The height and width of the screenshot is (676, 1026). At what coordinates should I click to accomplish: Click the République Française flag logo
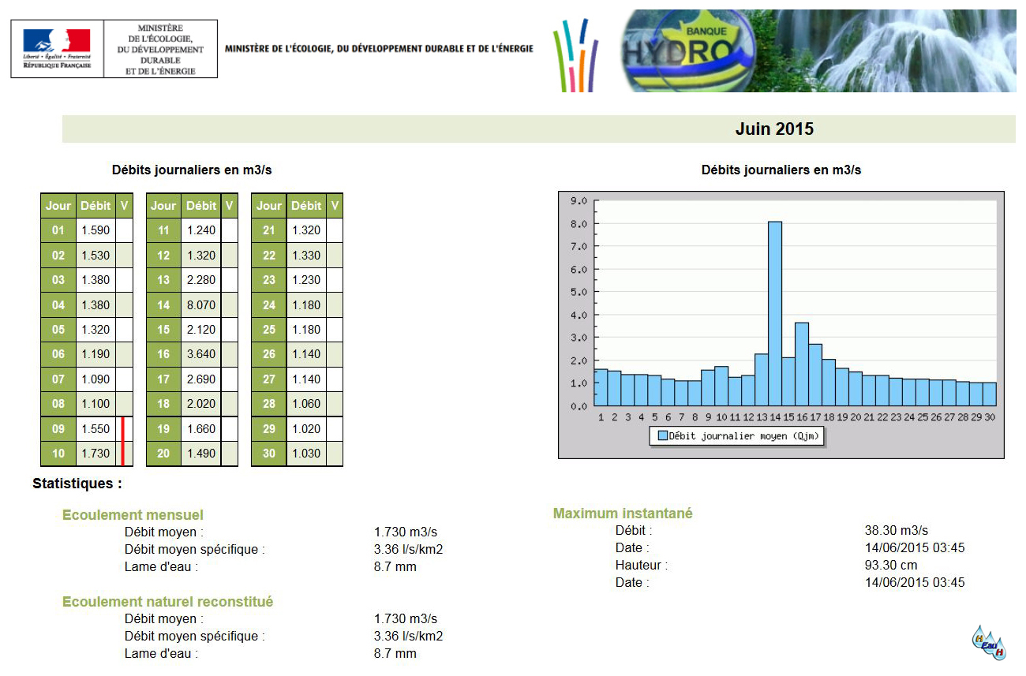tap(56, 49)
